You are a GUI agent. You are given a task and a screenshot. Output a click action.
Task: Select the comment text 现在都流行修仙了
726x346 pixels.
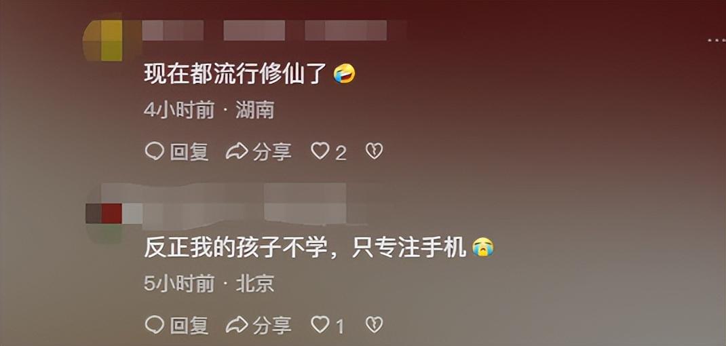tap(236, 74)
